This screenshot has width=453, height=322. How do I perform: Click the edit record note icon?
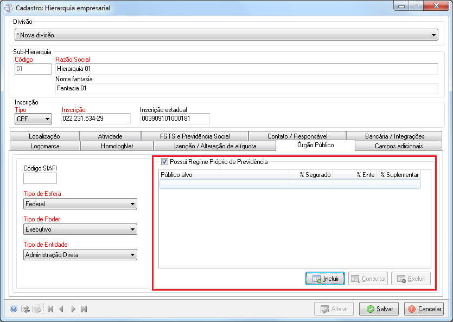36,309
